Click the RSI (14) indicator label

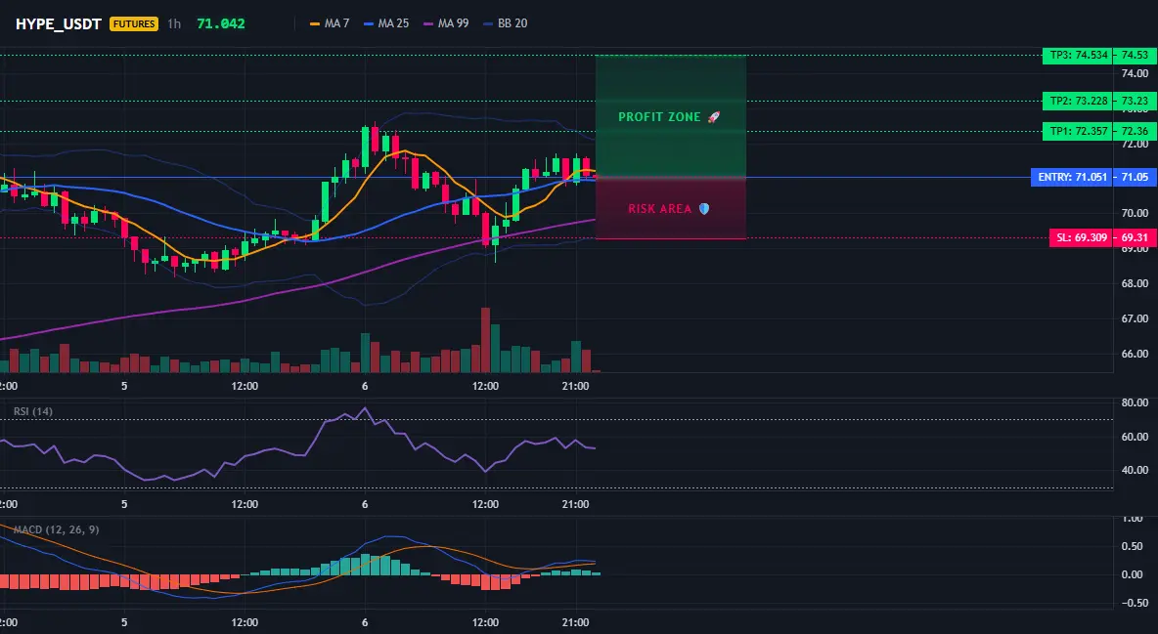tap(33, 411)
